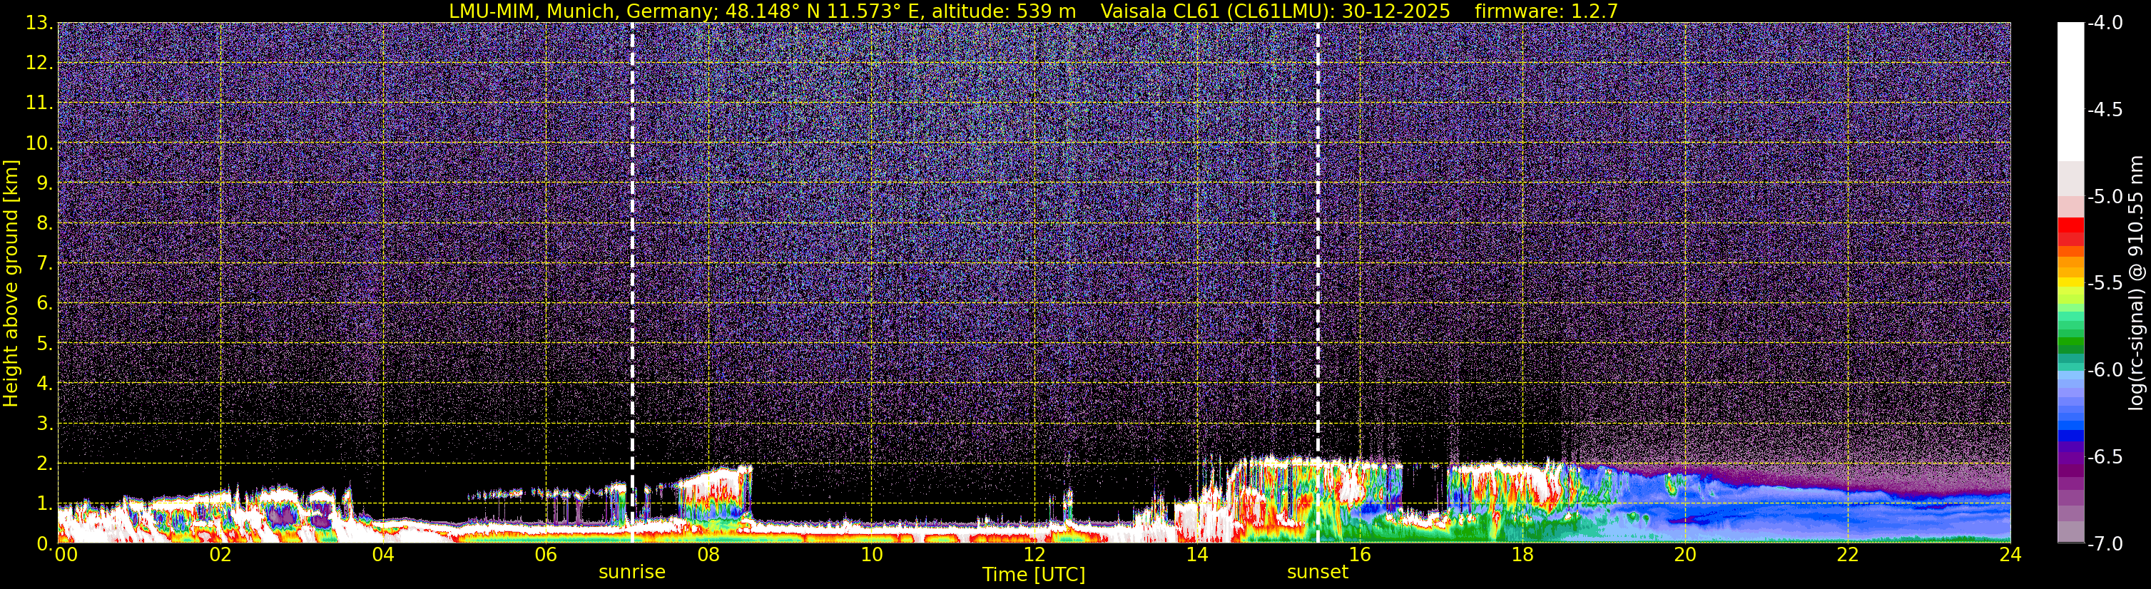Click the '-4.5' colorbar tick label
This screenshot has width=2151, height=589.
(x=2105, y=109)
